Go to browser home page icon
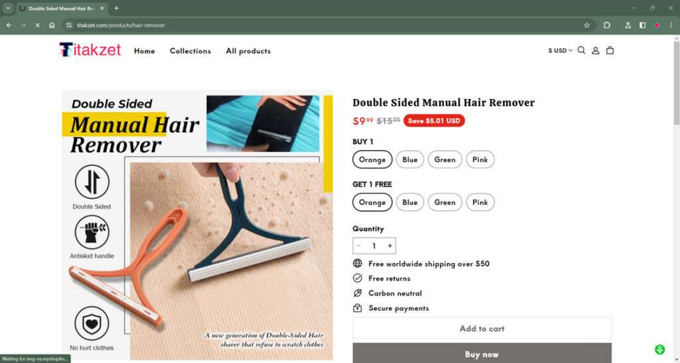Screen dimensions: 680x363 (52, 25)
